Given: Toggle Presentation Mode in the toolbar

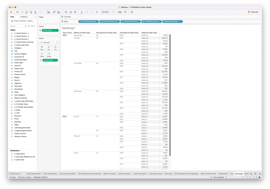Looking at the screenshot, I should 126,12.
